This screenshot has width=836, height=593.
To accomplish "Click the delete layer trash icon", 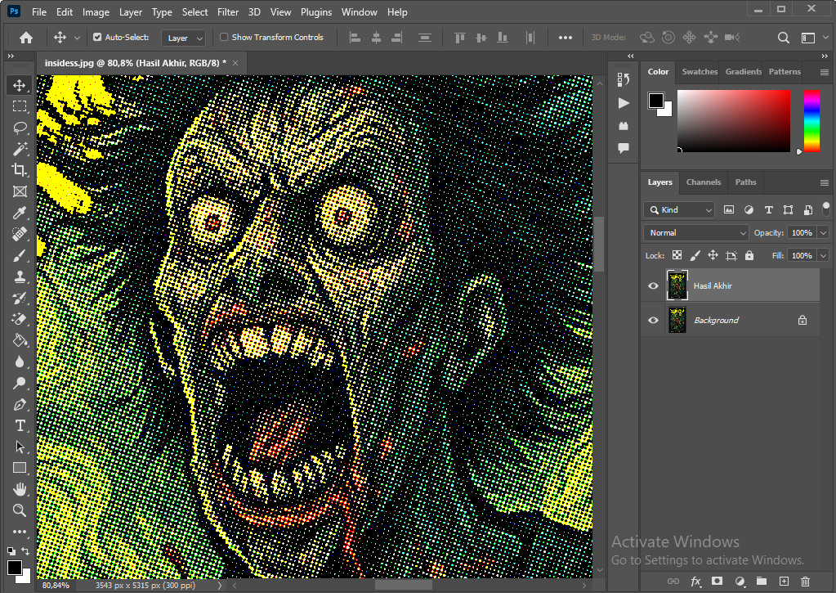I will (x=805, y=582).
